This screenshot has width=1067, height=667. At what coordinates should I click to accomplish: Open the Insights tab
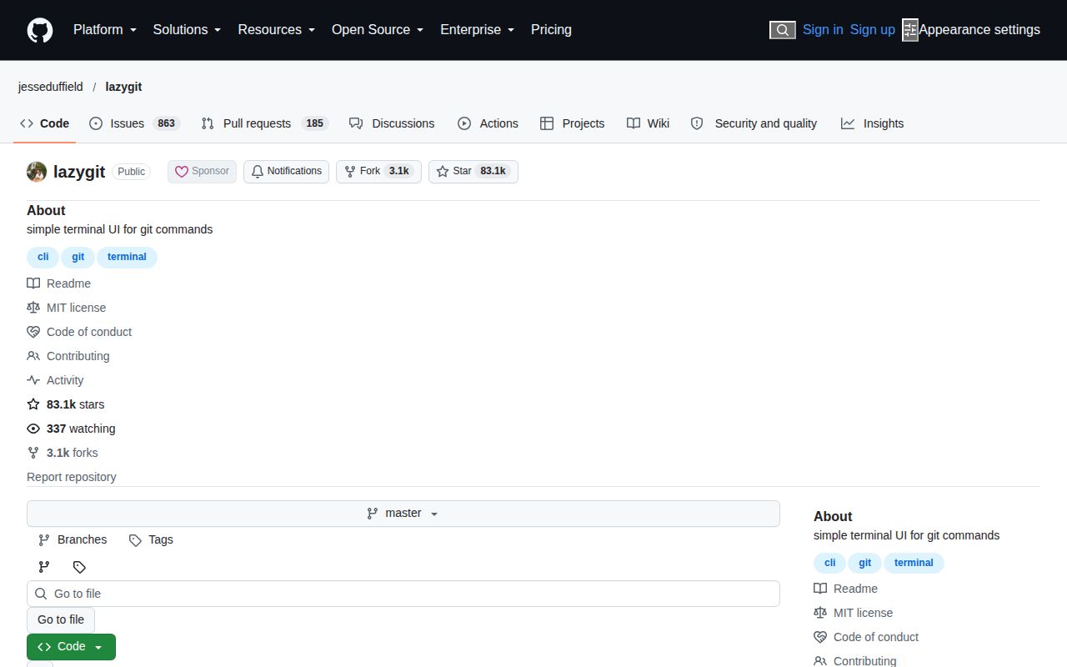[872, 123]
